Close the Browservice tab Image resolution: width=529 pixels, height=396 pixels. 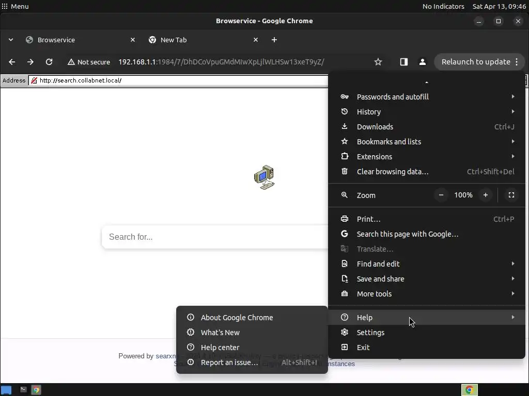click(x=133, y=40)
